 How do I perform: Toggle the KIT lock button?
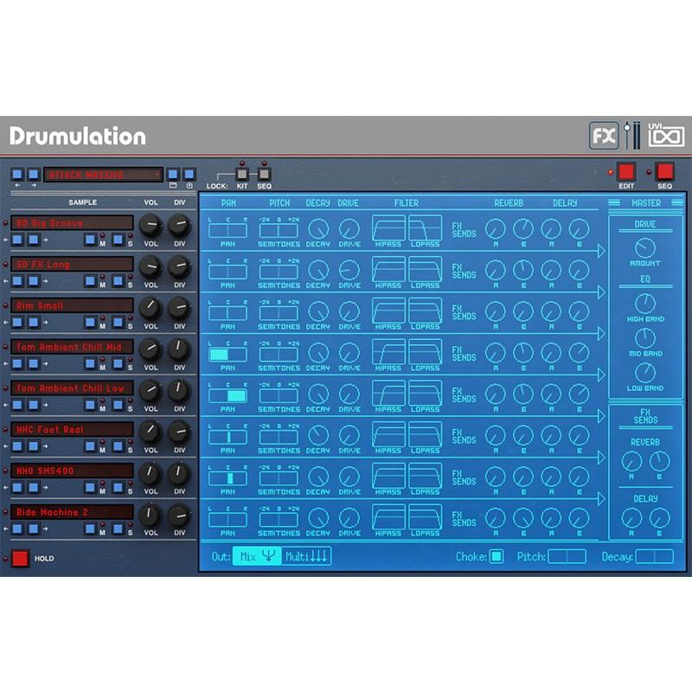pos(243,173)
